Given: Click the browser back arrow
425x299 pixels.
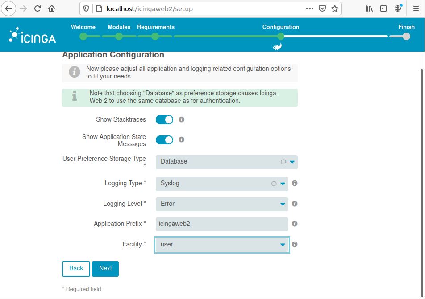Looking at the screenshot, I should pyautogui.click(x=8, y=8).
